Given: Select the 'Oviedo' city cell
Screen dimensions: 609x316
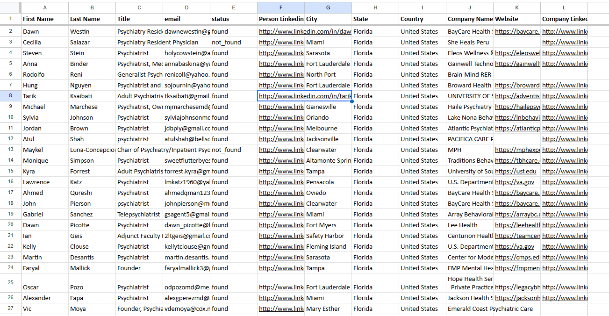Looking at the screenshot, I should coord(328,193).
